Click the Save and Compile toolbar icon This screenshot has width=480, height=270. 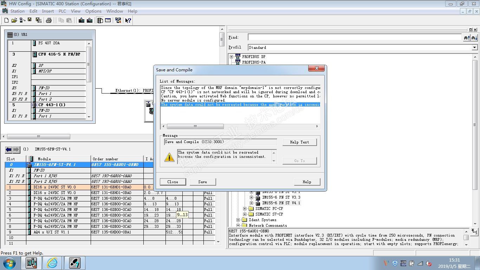pos(39,20)
